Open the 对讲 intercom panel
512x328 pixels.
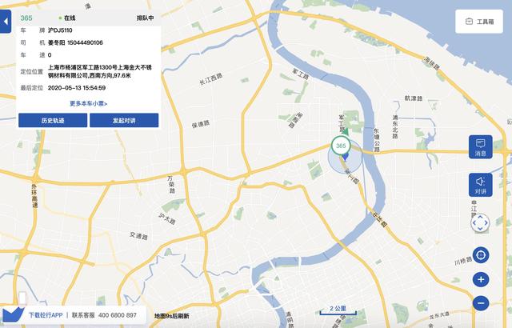tap(480, 185)
